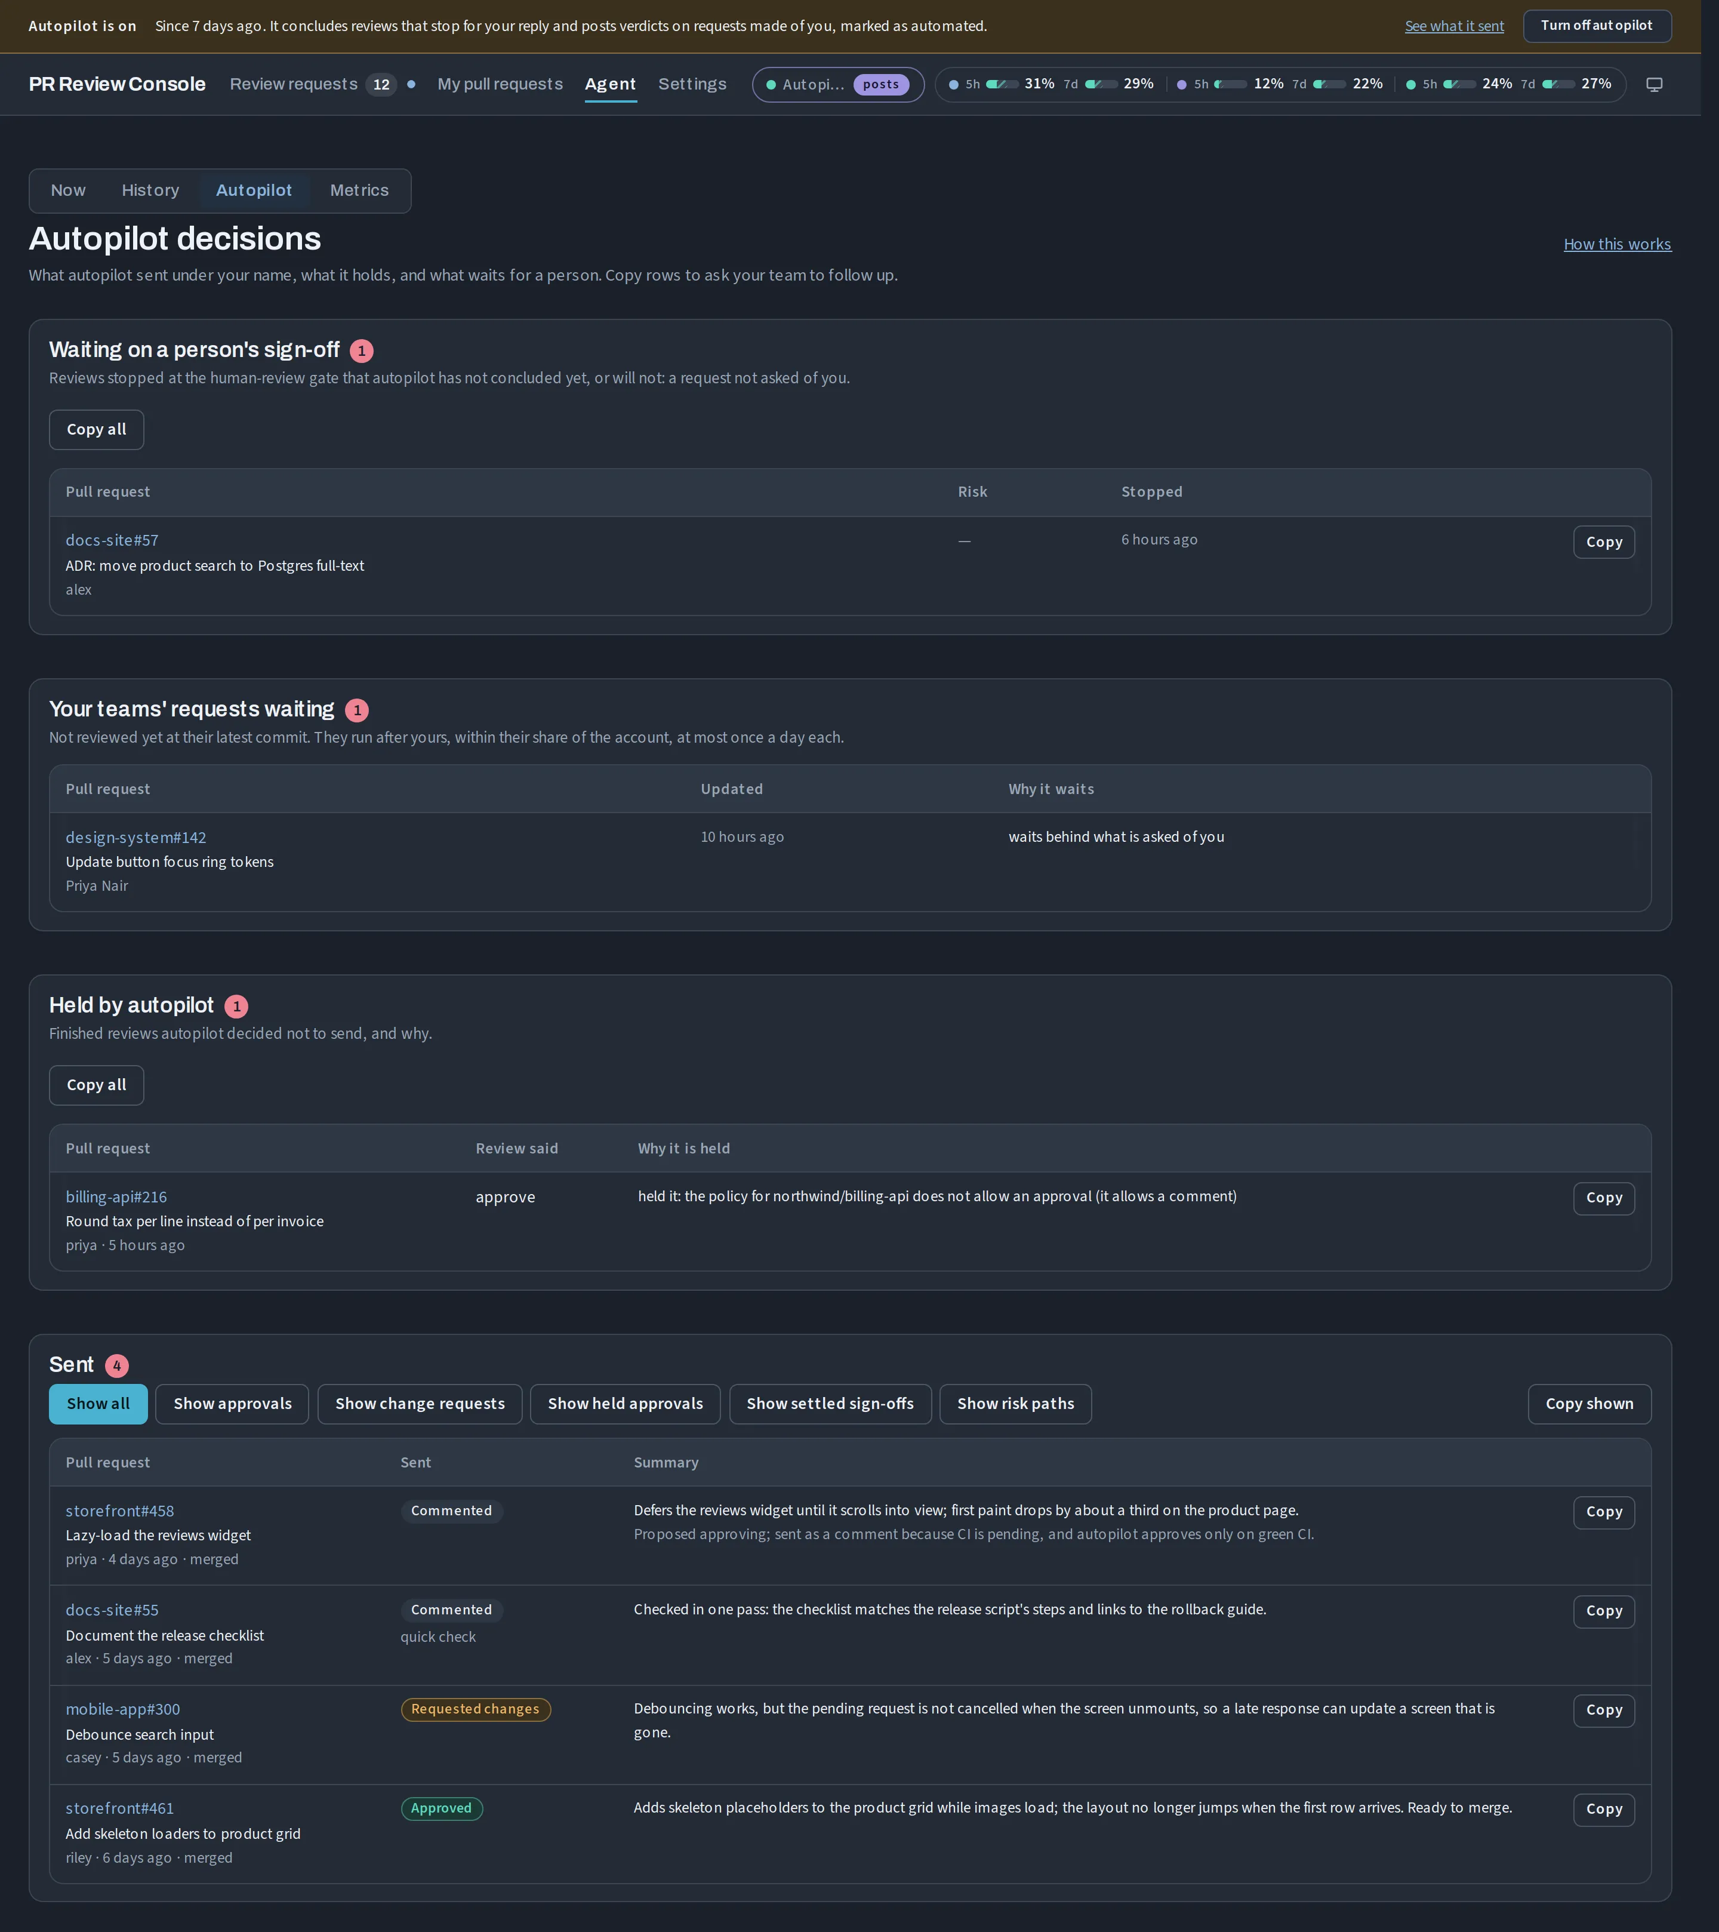Screen dimensions: 1719x1932
Task: Filter Sent by Show risk paths
Action: [x=1015, y=1404]
